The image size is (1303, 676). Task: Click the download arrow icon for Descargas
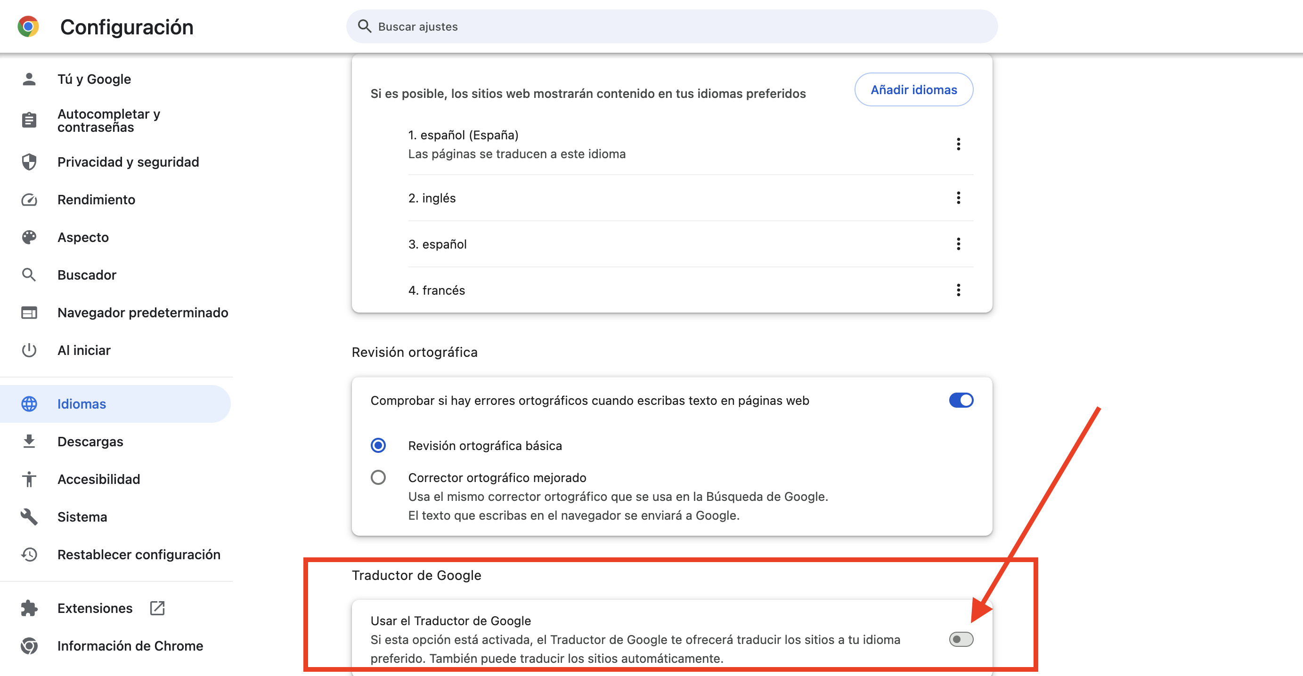tap(29, 442)
